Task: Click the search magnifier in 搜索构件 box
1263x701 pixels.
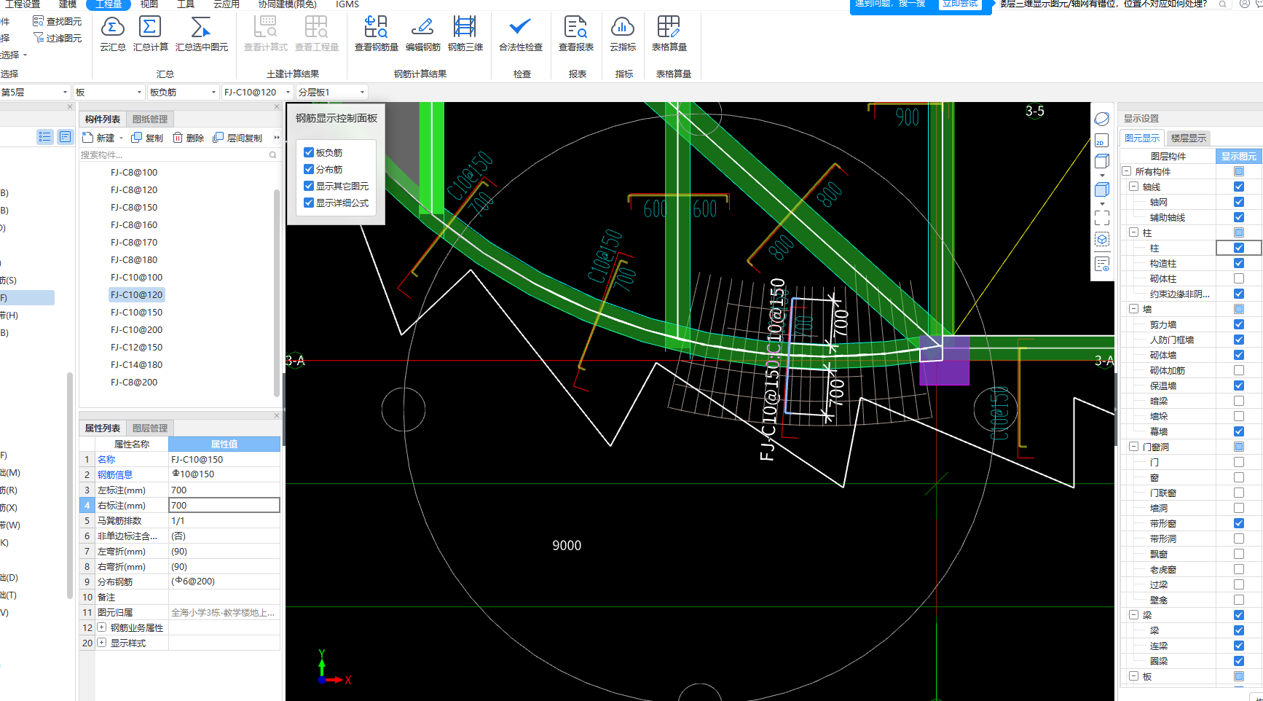Action: pos(272,154)
